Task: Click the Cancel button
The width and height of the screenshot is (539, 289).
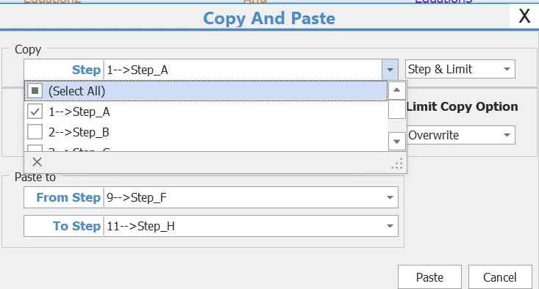Action: pyautogui.click(x=500, y=277)
